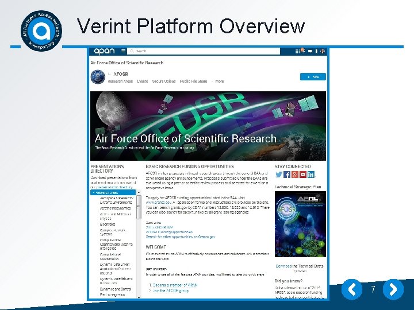
Task: Open notifications bell in site header
Action: [303, 50]
